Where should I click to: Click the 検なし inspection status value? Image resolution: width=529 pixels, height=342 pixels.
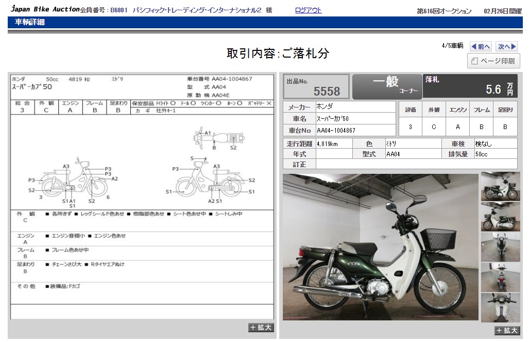coord(484,144)
